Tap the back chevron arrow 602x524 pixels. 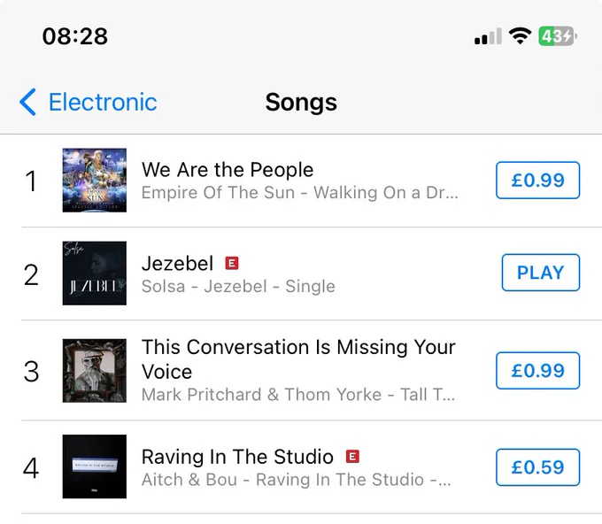[x=27, y=102]
